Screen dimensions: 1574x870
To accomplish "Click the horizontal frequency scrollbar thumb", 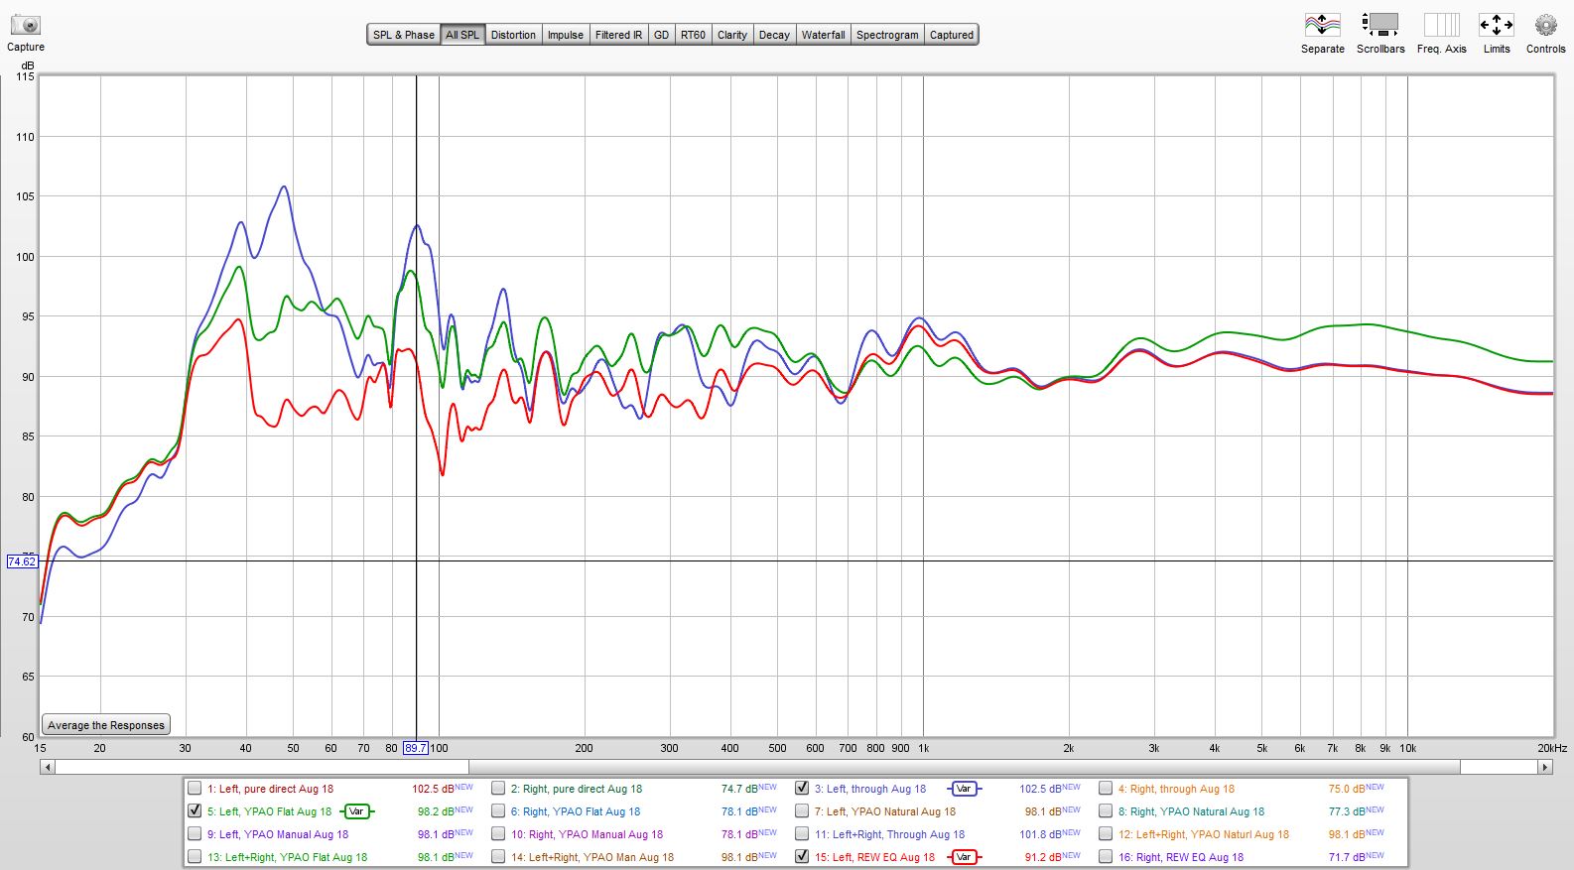I will point(262,767).
